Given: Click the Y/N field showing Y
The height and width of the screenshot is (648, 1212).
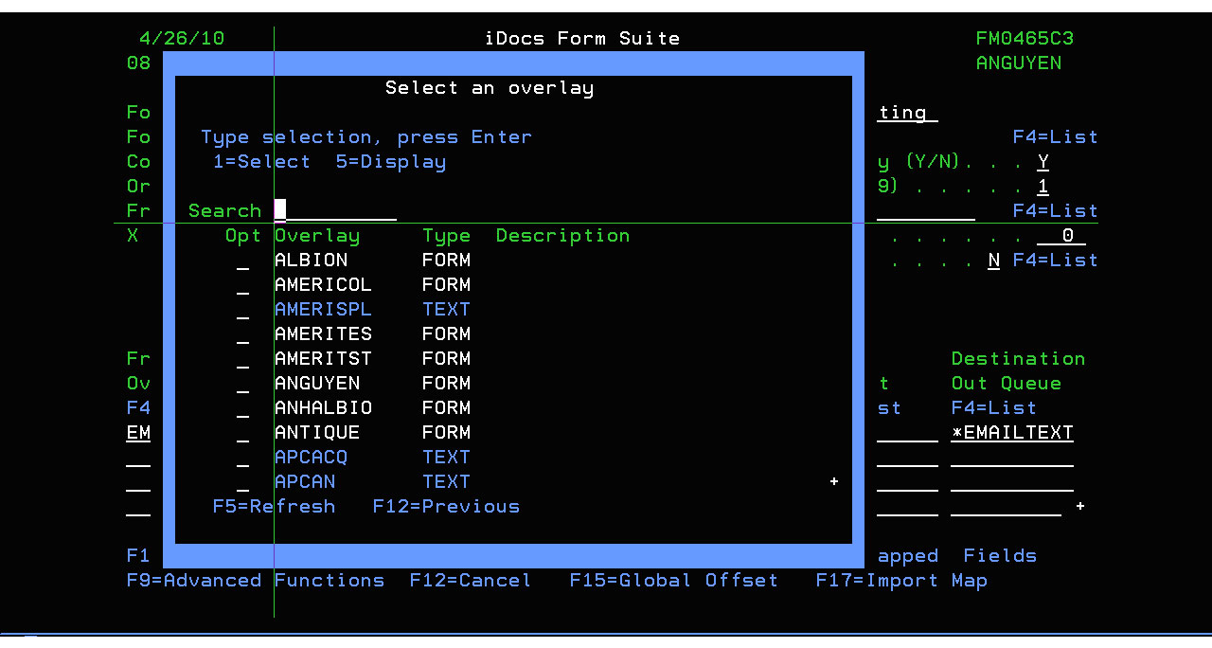Looking at the screenshot, I should 1043,162.
